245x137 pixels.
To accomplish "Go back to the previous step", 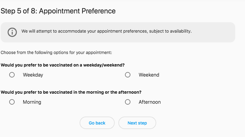I will (x=97, y=123).
